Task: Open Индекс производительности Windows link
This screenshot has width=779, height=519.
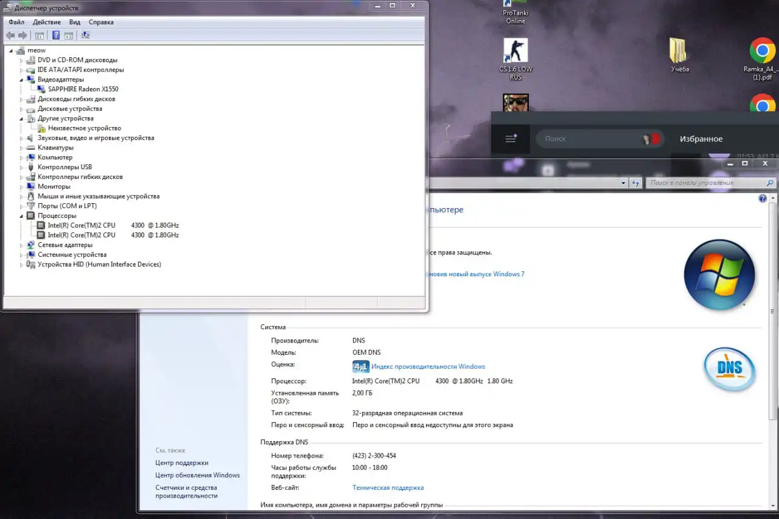Action: 428,366
